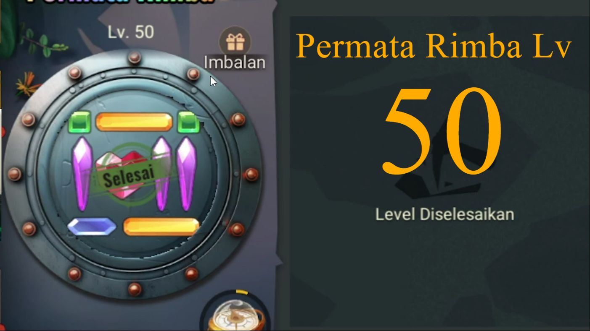Click the Level Diselesaikan caption
590x331 pixels.
[x=444, y=214]
